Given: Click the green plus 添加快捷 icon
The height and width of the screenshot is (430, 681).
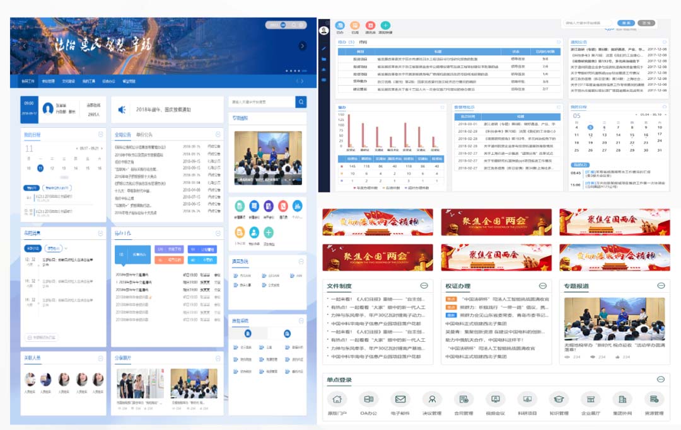Looking at the screenshot, I should (385, 26).
